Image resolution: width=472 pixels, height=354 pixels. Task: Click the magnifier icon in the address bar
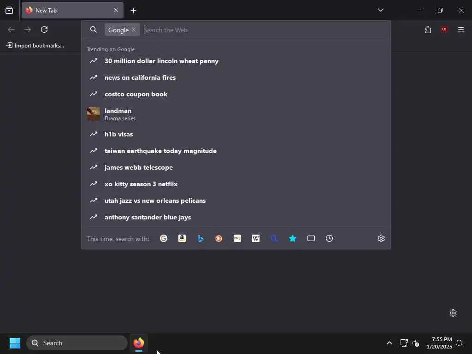[x=93, y=29]
